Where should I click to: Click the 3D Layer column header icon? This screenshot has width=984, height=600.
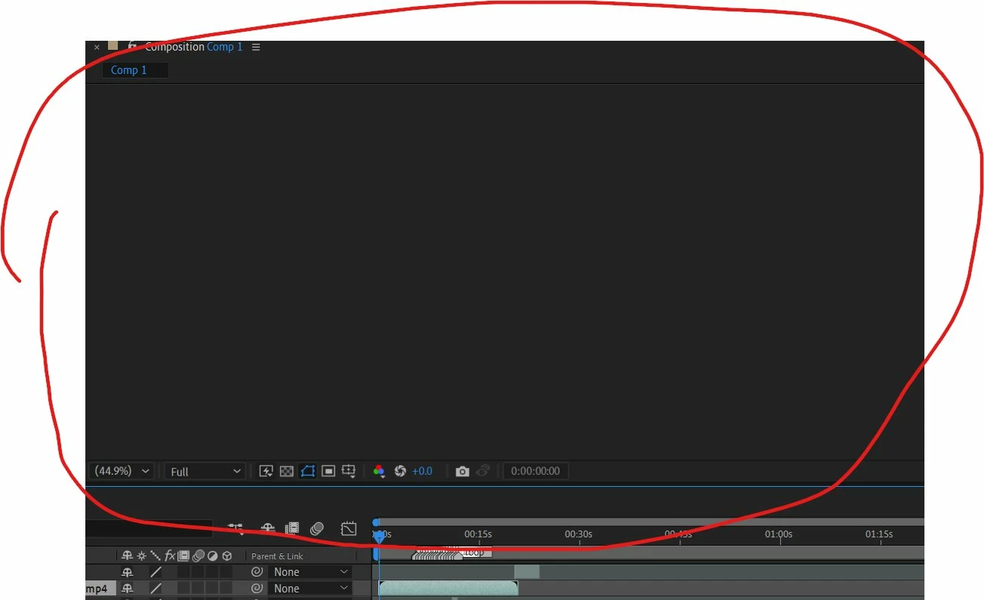[227, 555]
